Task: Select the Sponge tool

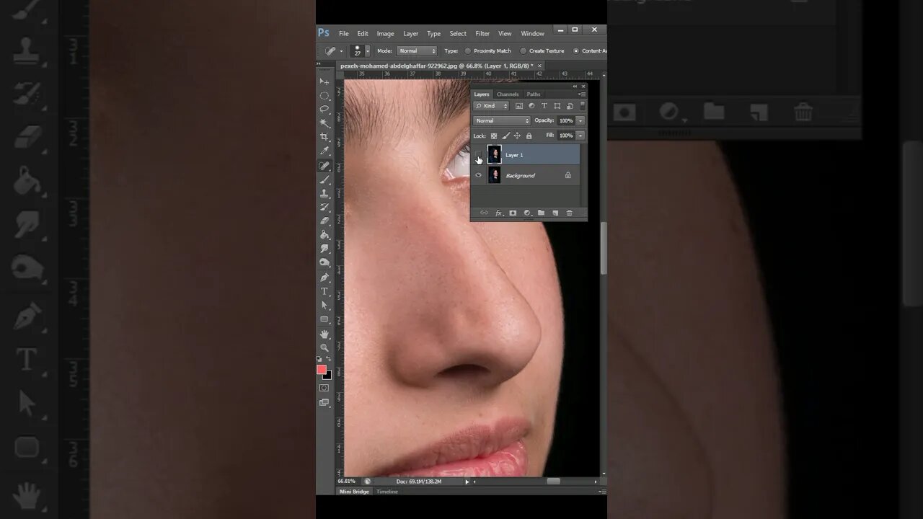Action: point(324,263)
